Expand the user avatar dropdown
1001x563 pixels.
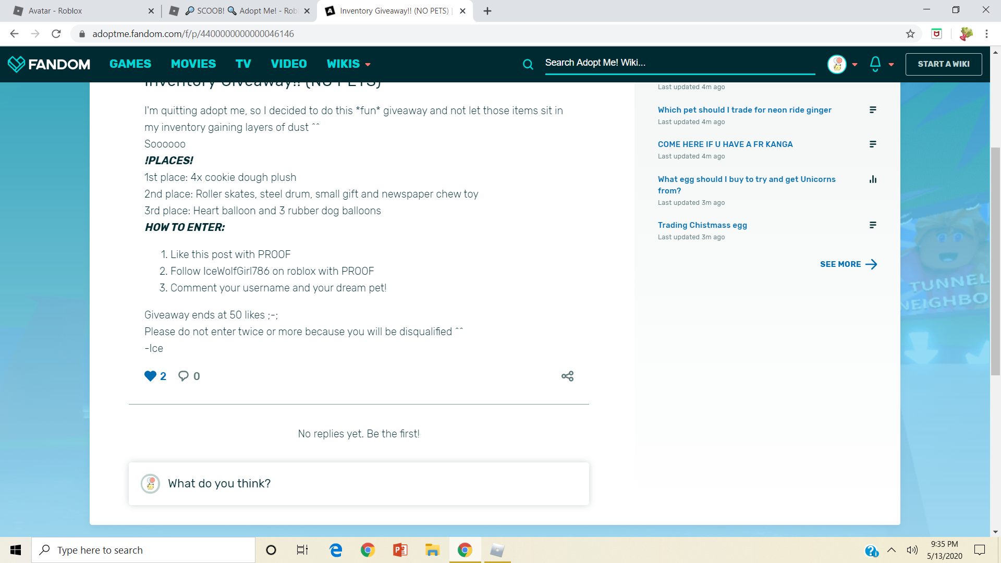point(854,65)
